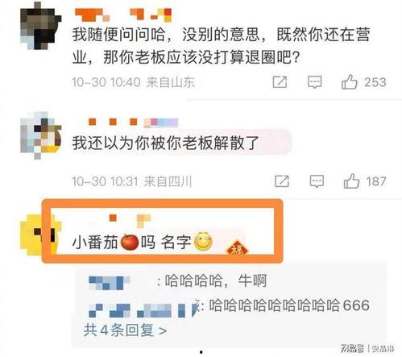Open the second commenter's pixelated avatar
This screenshot has height=357, width=402.
point(41,135)
